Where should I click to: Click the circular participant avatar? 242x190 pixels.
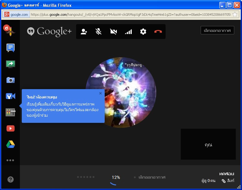pos(121,93)
